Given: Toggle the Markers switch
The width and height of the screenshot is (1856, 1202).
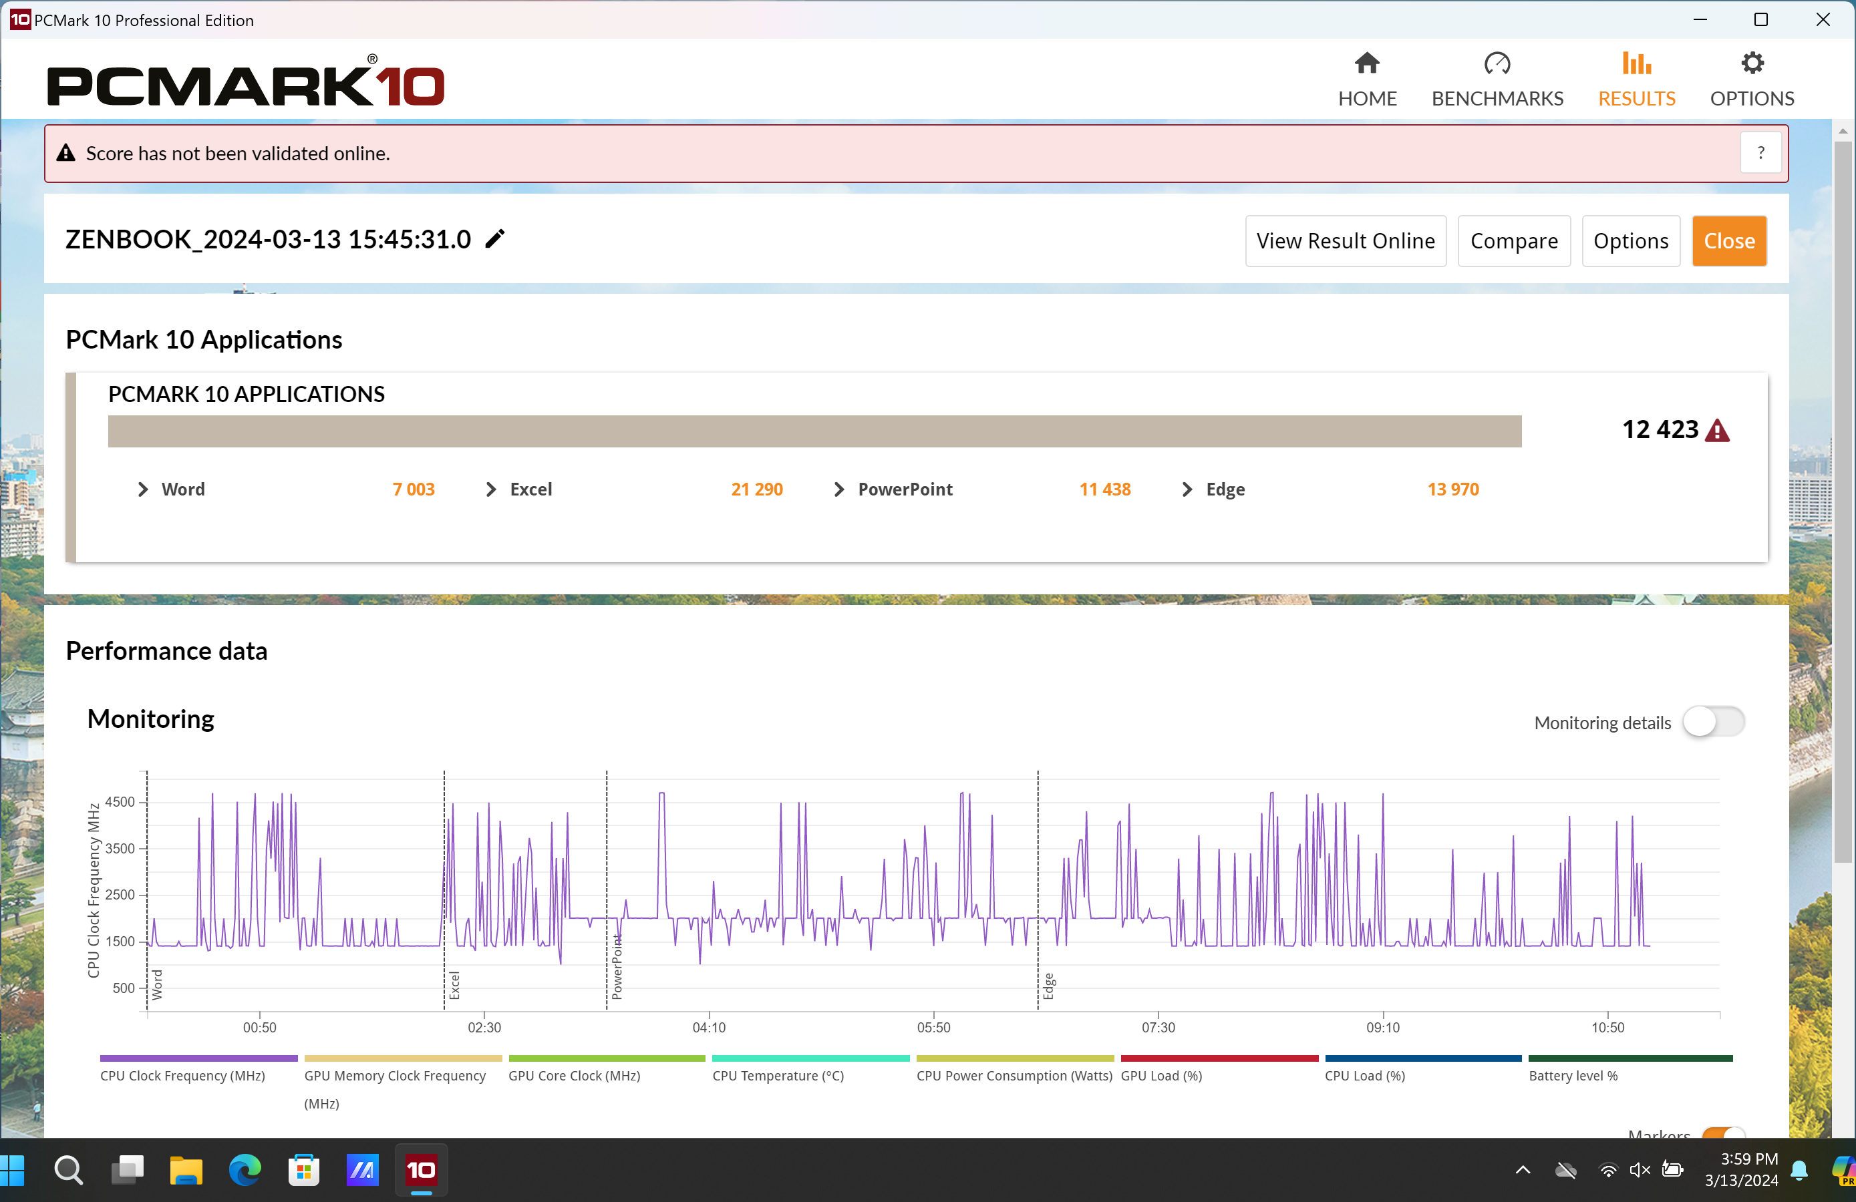Looking at the screenshot, I should 1724,1133.
